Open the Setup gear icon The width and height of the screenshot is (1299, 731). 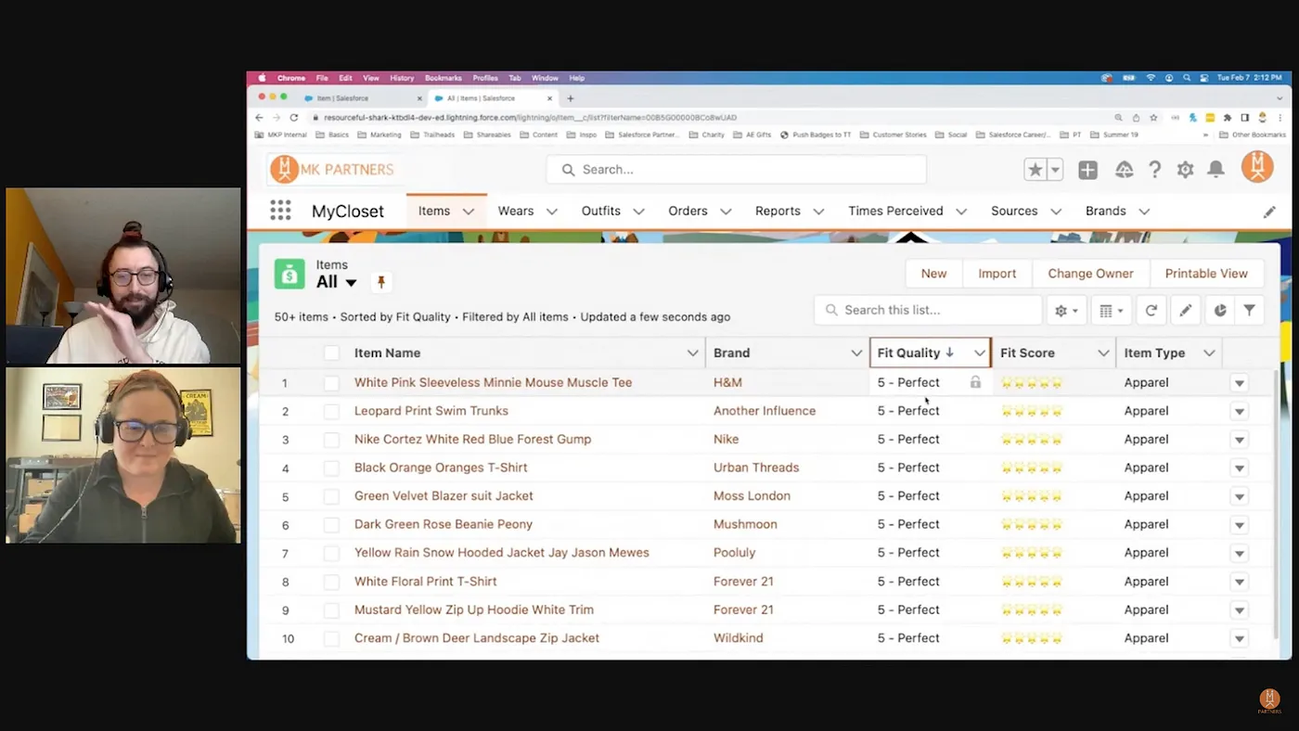coord(1185,170)
